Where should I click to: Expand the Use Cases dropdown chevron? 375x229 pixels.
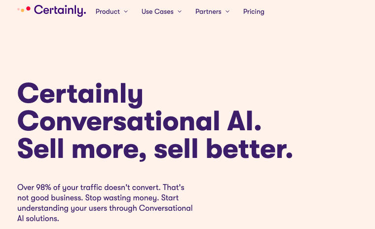point(180,11)
